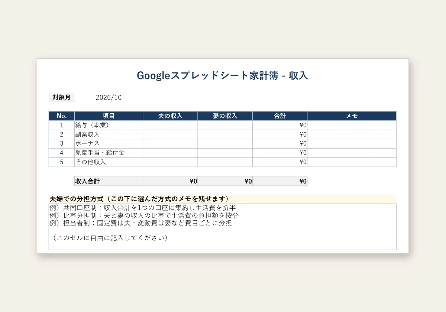This screenshot has width=446, height=312.
Task: Select the ¥0 total in 副業収入 row
Action: (280, 134)
